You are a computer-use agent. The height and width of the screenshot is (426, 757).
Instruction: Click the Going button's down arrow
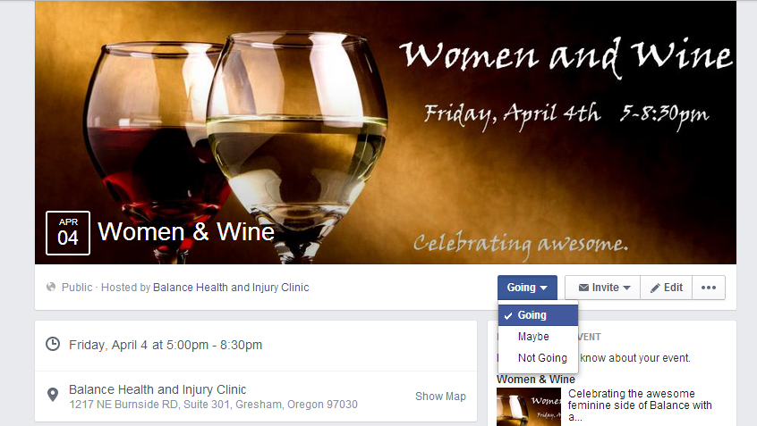[544, 288]
